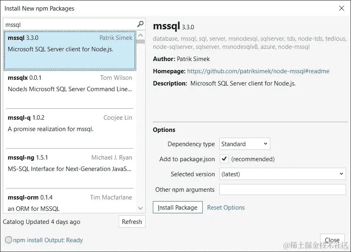Select the mssql-q package by Coojee Lin

tap(69, 123)
